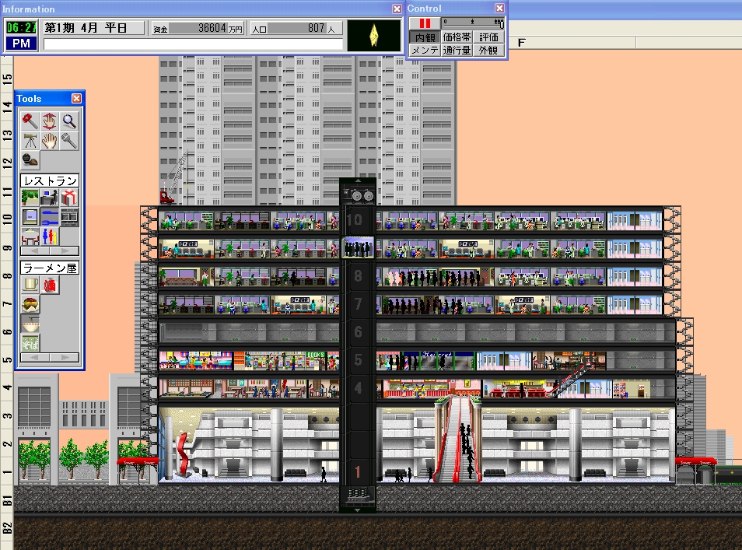Click the empty message bar in Information
This screenshot has height=550, width=742.
pyautogui.click(x=193, y=44)
